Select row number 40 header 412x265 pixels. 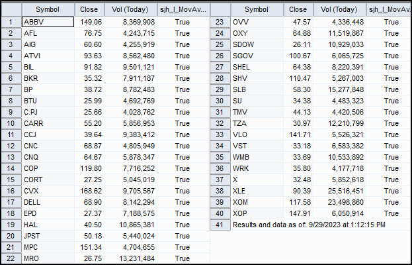point(220,214)
